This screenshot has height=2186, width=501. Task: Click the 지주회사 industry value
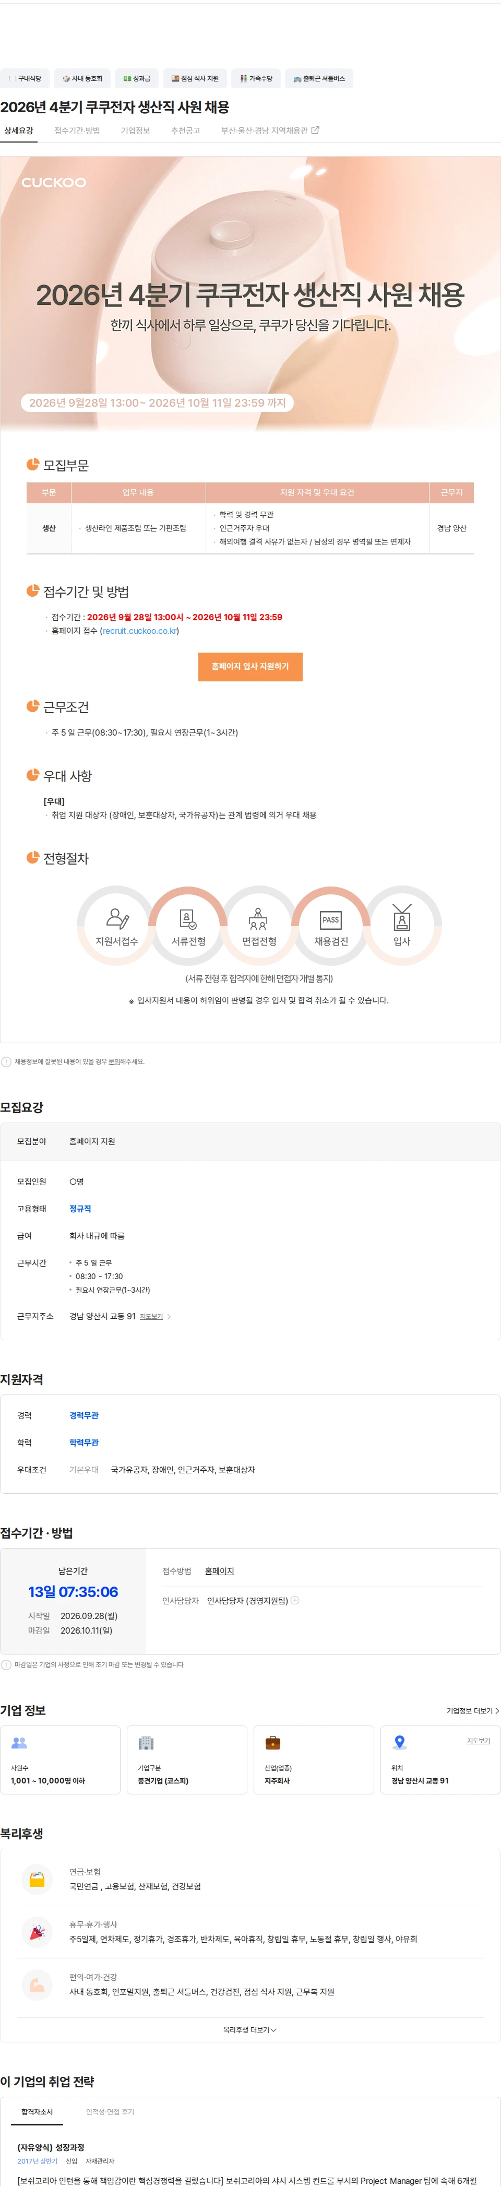[277, 1780]
